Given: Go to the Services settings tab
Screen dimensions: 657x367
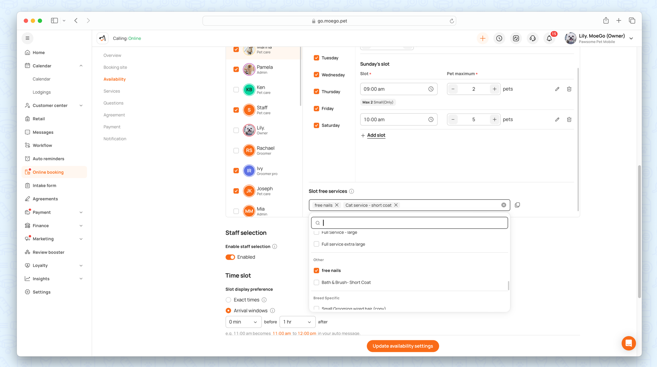Looking at the screenshot, I should tap(112, 91).
